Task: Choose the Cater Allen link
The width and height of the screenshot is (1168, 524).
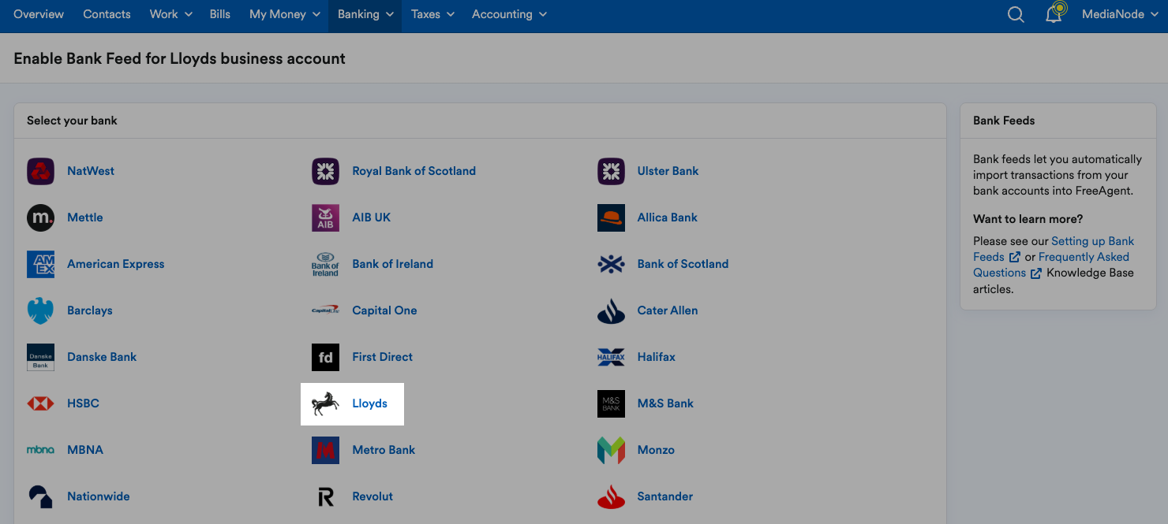Action: (x=668, y=310)
